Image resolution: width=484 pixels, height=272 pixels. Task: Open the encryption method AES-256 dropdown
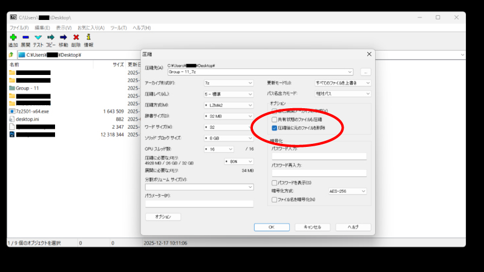[x=347, y=191]
